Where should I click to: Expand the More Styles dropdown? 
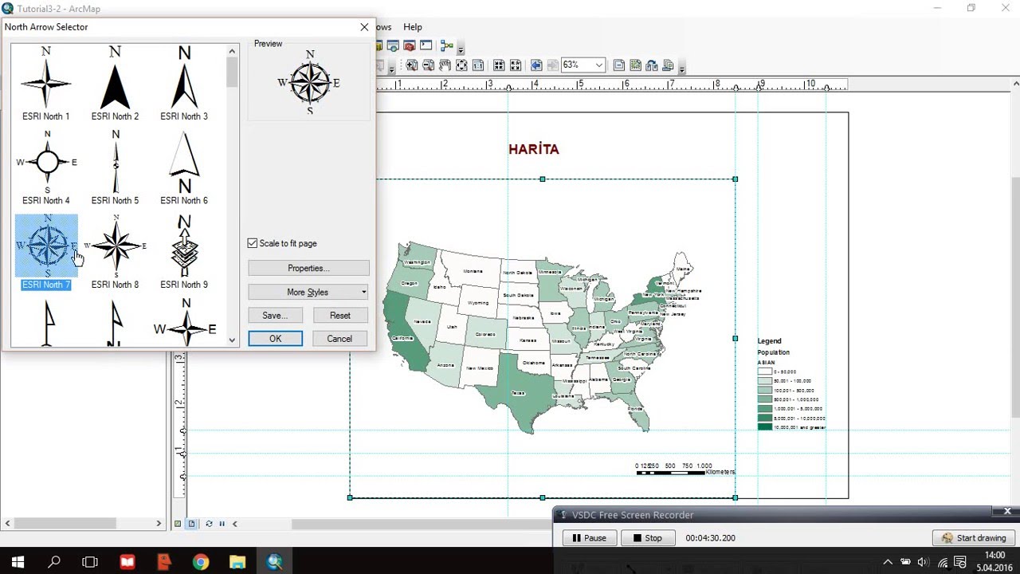(308, 292)
